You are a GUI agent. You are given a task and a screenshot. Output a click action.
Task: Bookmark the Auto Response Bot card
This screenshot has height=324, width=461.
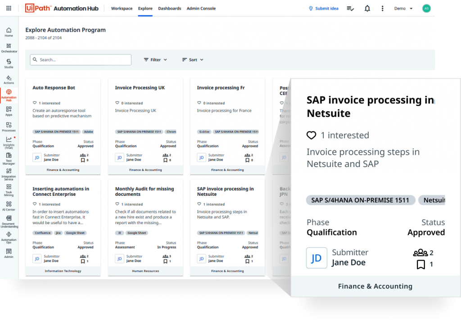[83, 160]
